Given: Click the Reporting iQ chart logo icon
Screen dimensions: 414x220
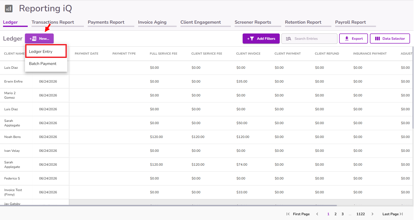Looking at the screenshot, I should [9, 9].
